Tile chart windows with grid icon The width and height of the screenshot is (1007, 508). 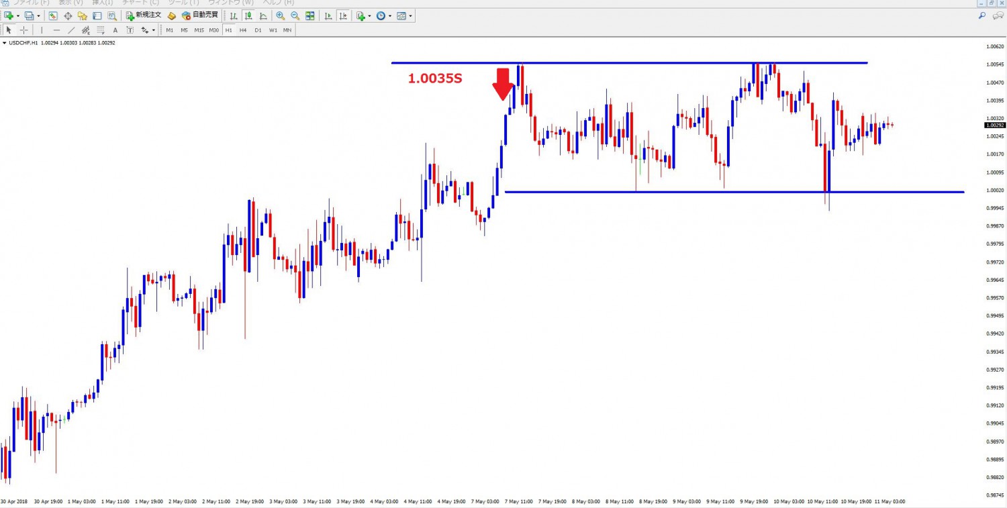click(x=310, y=15)
